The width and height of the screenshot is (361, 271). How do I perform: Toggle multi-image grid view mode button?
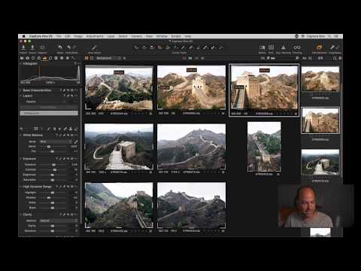tap(86, 58)
